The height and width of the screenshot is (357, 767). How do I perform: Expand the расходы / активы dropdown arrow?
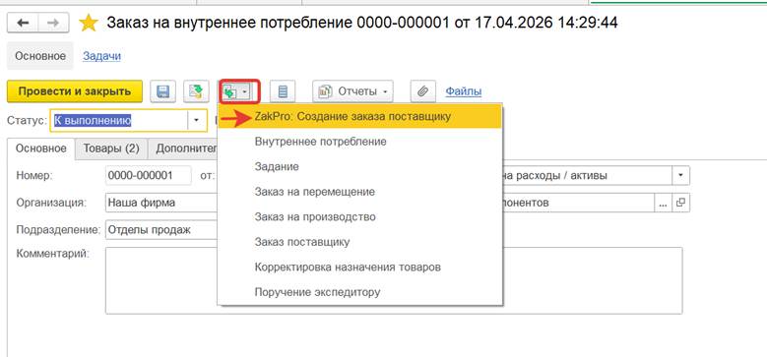681,175
